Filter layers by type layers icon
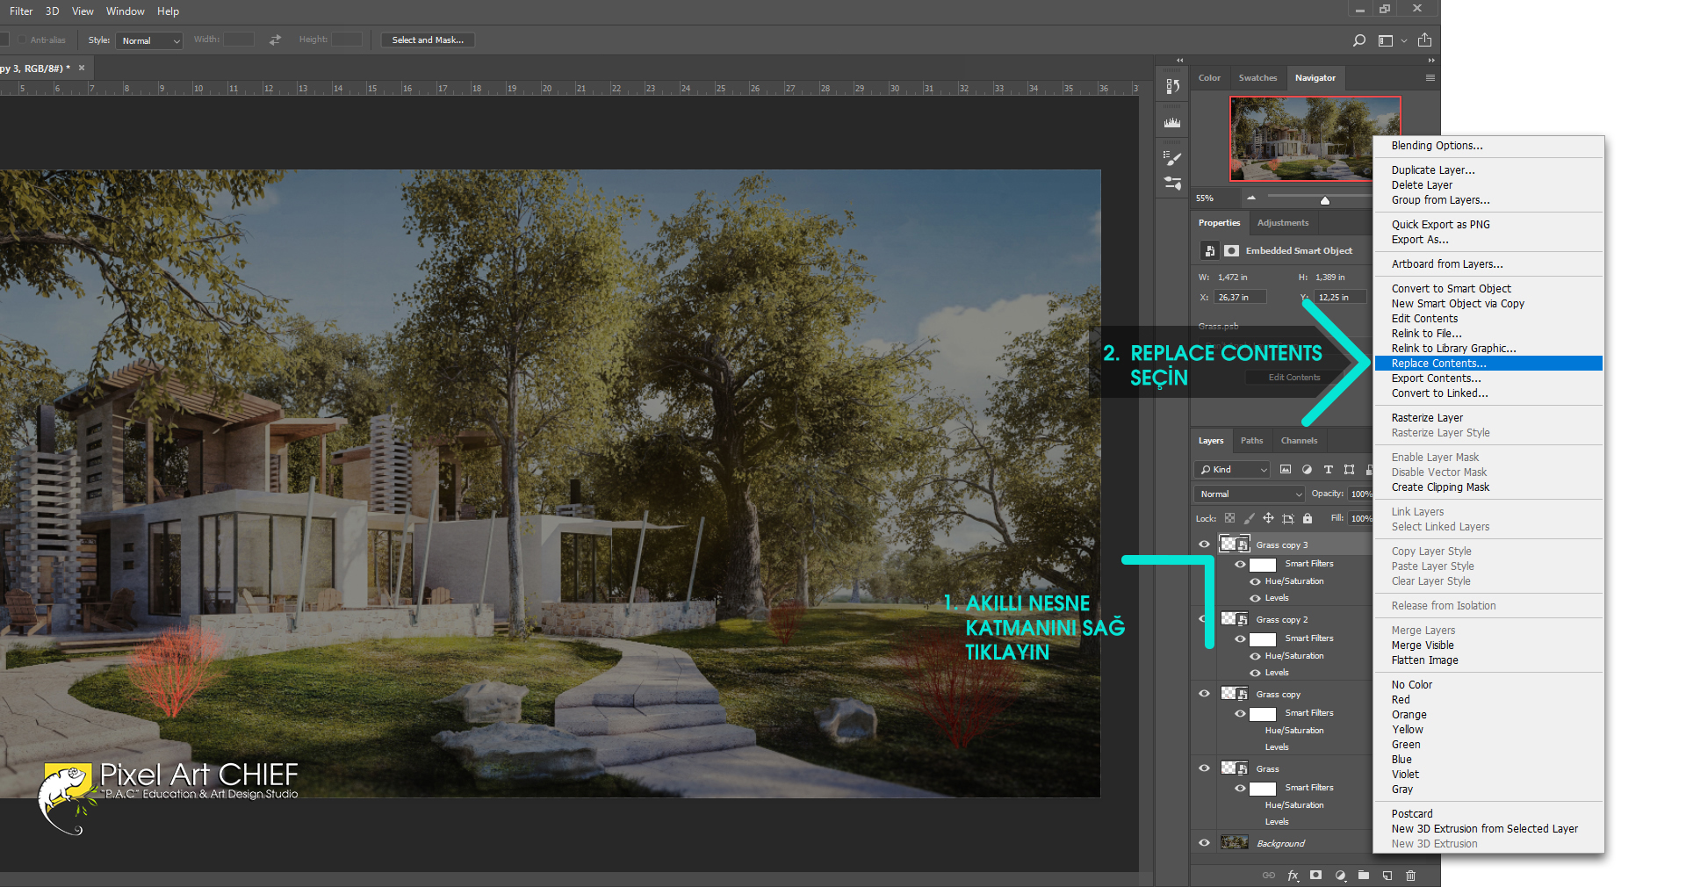This screenshot has height=887, width=1686. pos(1328,470)
